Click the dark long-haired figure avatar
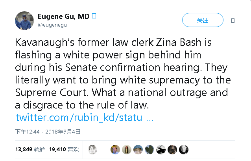251x161 pixels. 172,150
